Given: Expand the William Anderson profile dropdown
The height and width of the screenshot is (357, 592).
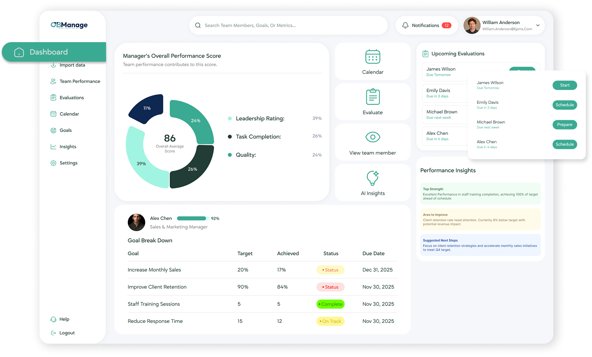Looking at the screenshot, I should pos(538,26).
